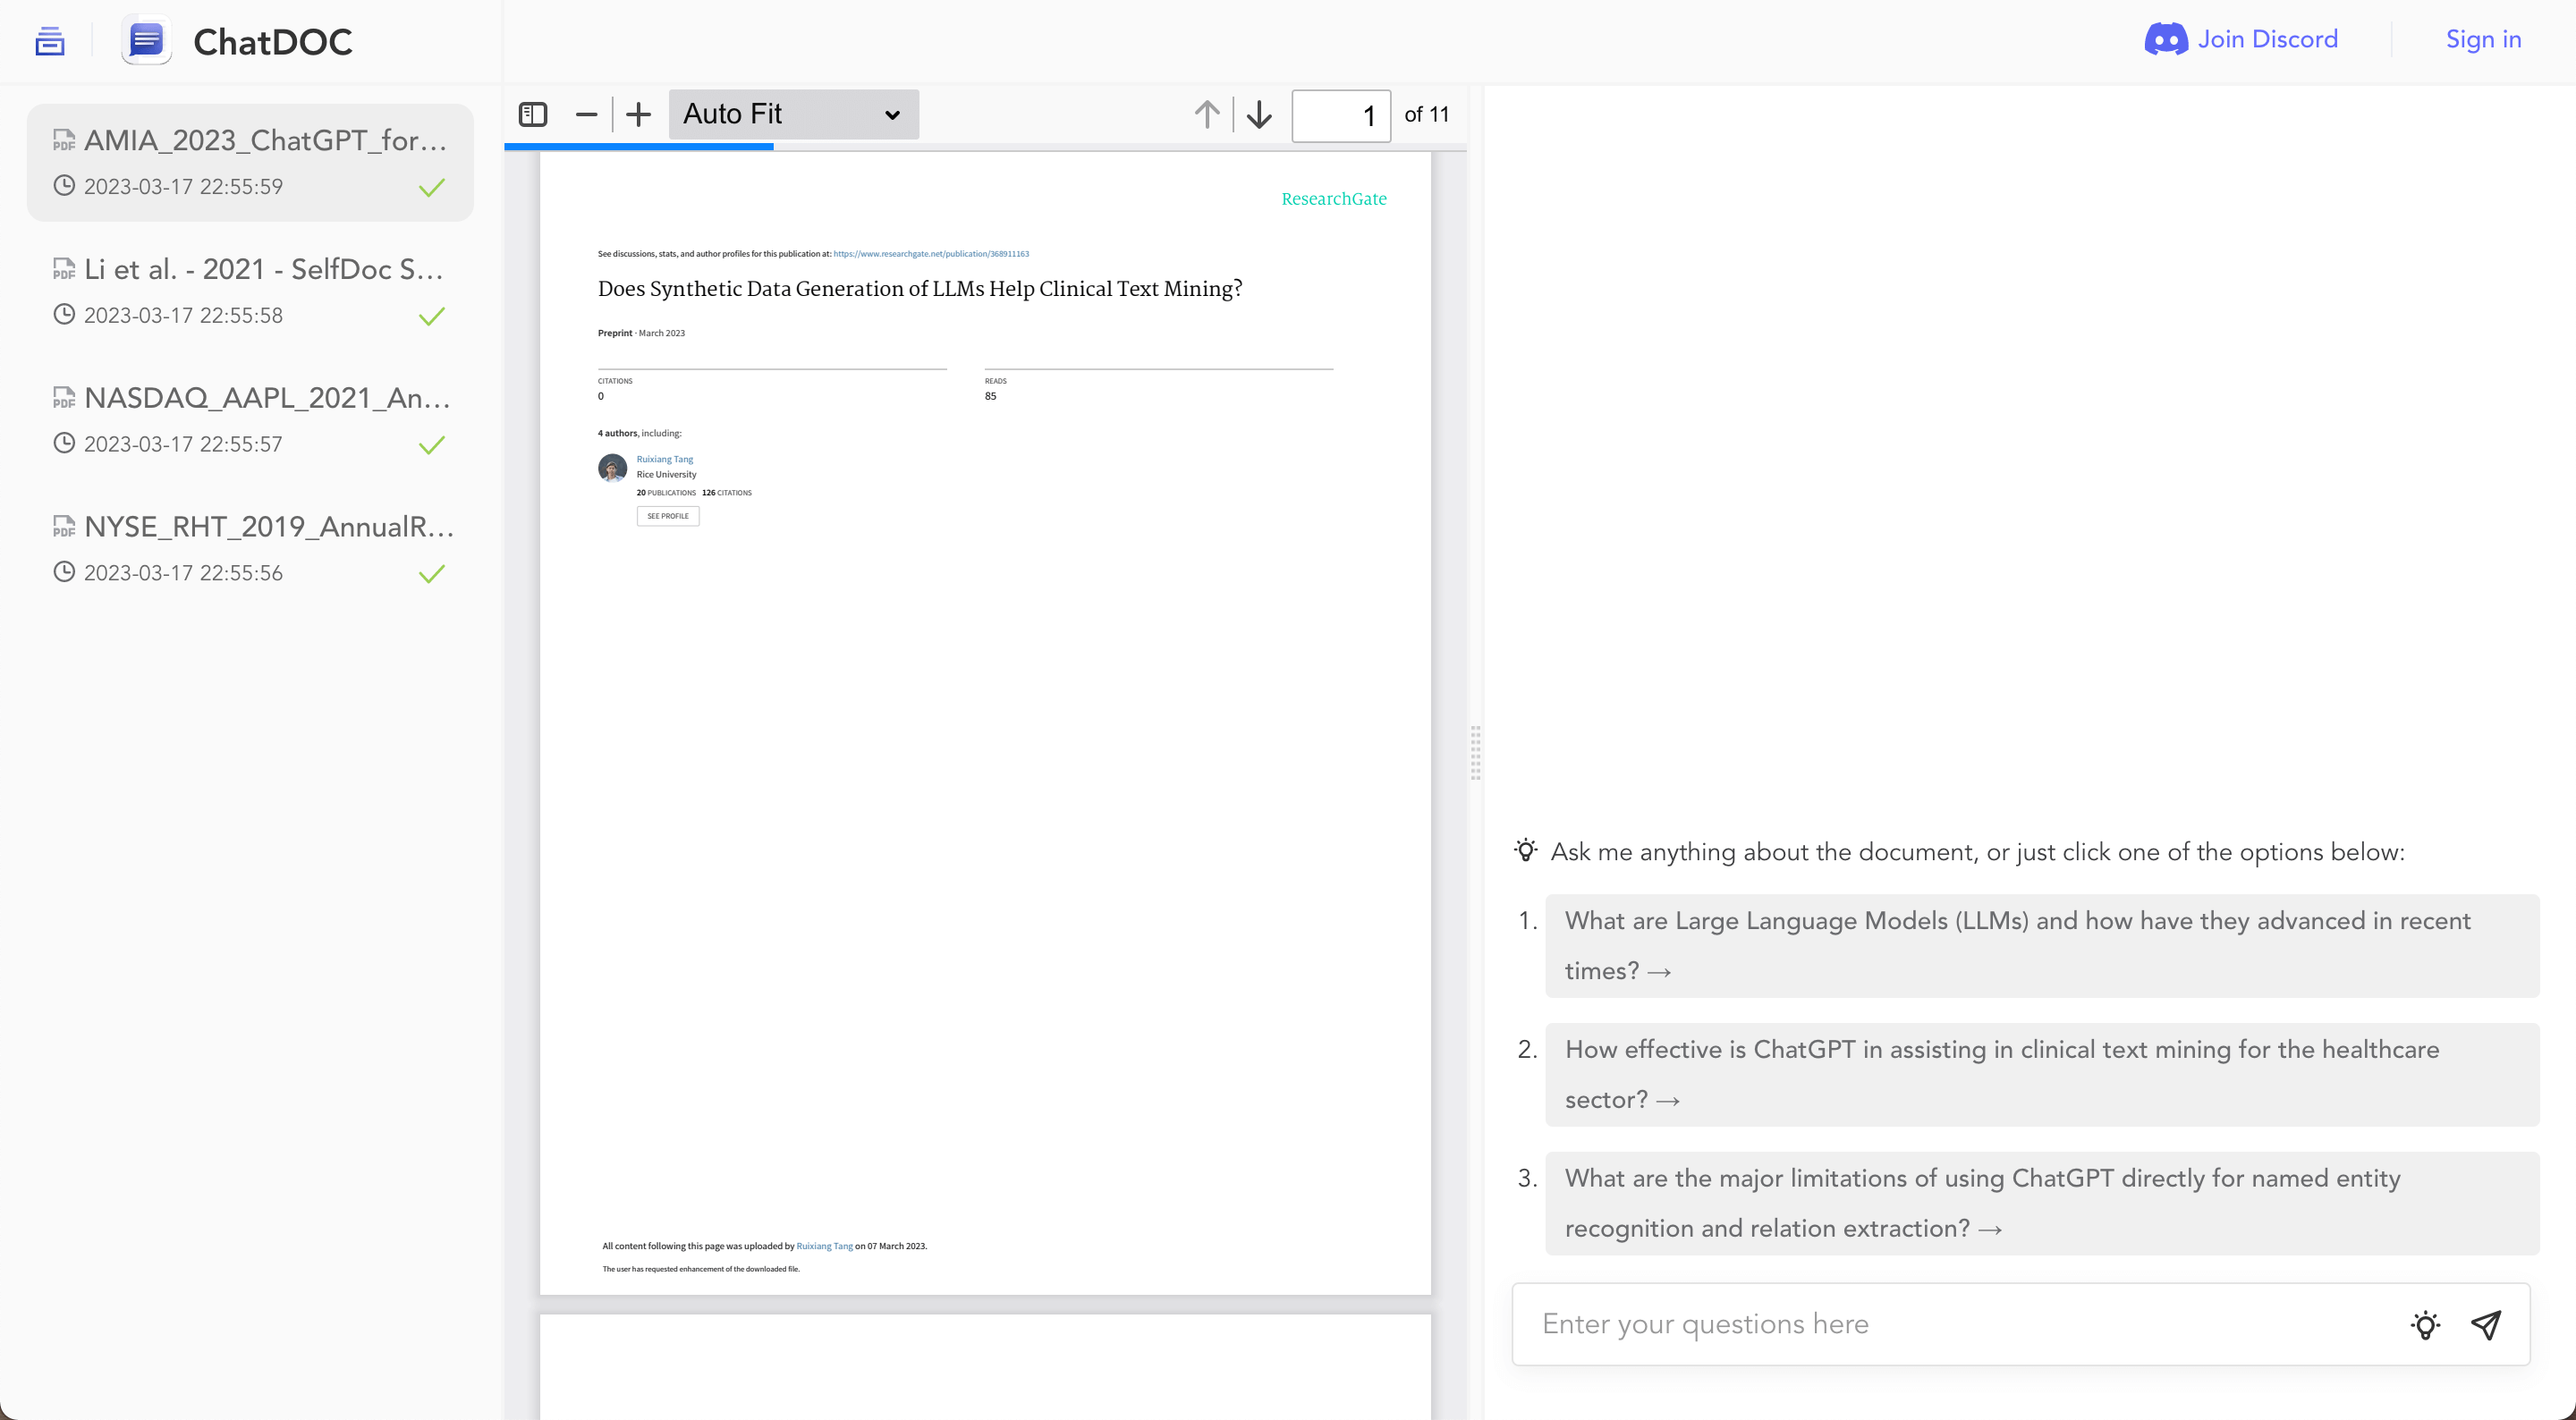Send the question with paper plane icon
This screenshot has width=2576, height=1420.
click(2487, 1326)
